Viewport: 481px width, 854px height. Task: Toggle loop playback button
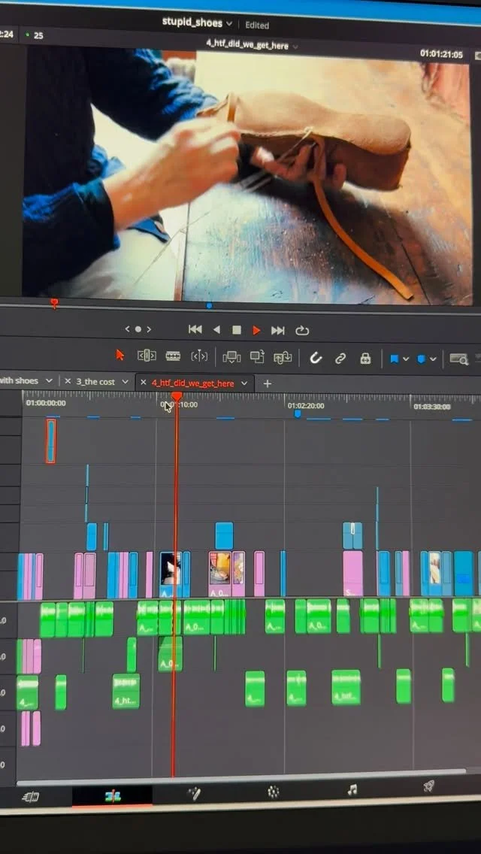pos(302,331)
